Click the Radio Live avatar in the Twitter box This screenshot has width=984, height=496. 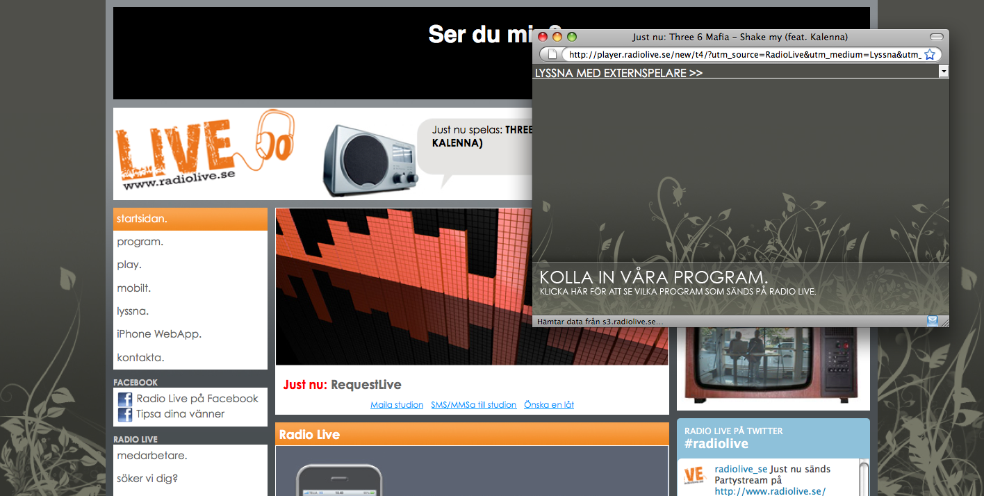coord(694,475)
